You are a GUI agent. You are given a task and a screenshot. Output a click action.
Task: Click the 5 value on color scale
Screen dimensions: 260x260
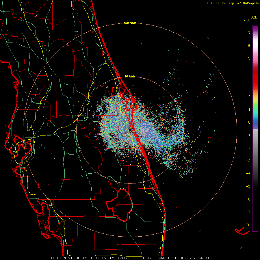pyautogui.click(x=249, y=58)
